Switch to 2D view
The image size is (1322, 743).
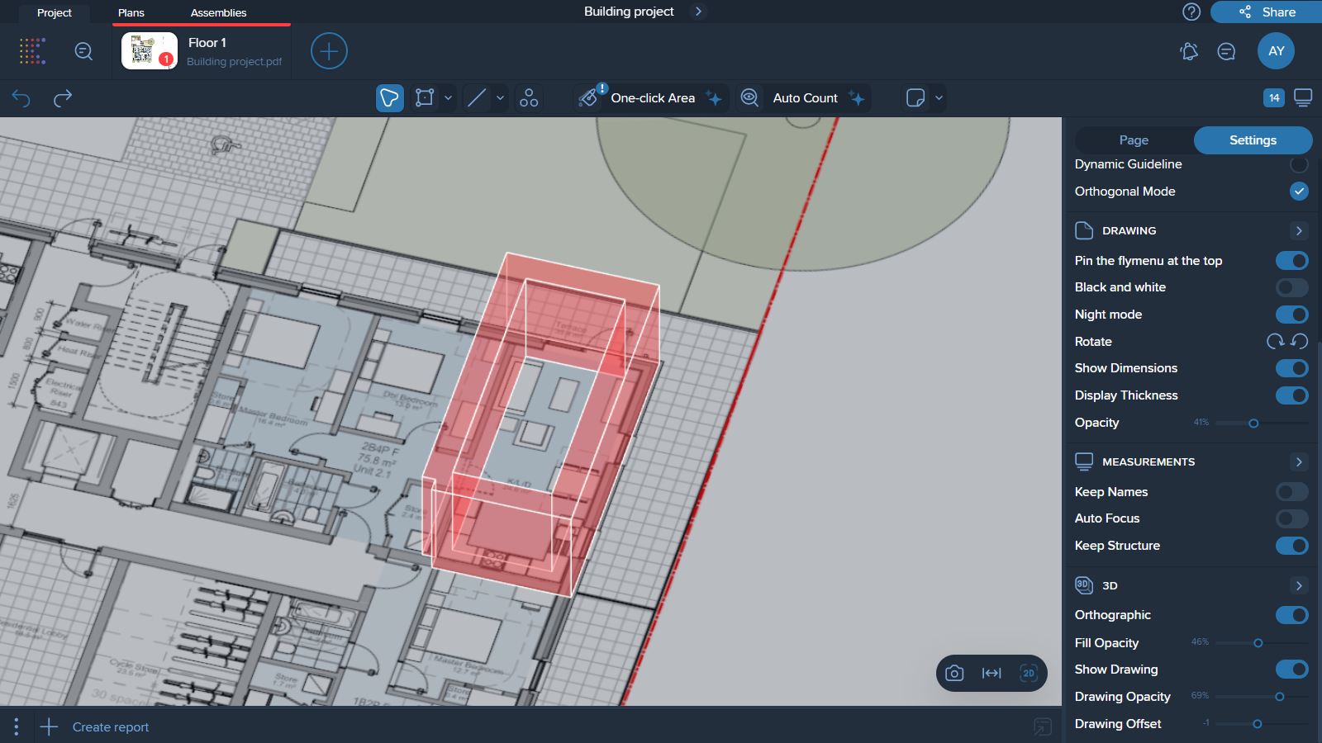[1029, 673]
